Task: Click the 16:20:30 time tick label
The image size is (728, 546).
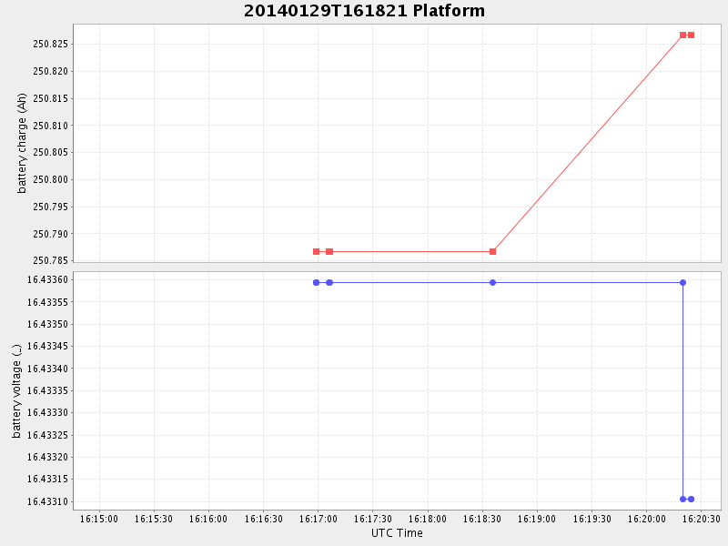Action: tap(702, 519)
